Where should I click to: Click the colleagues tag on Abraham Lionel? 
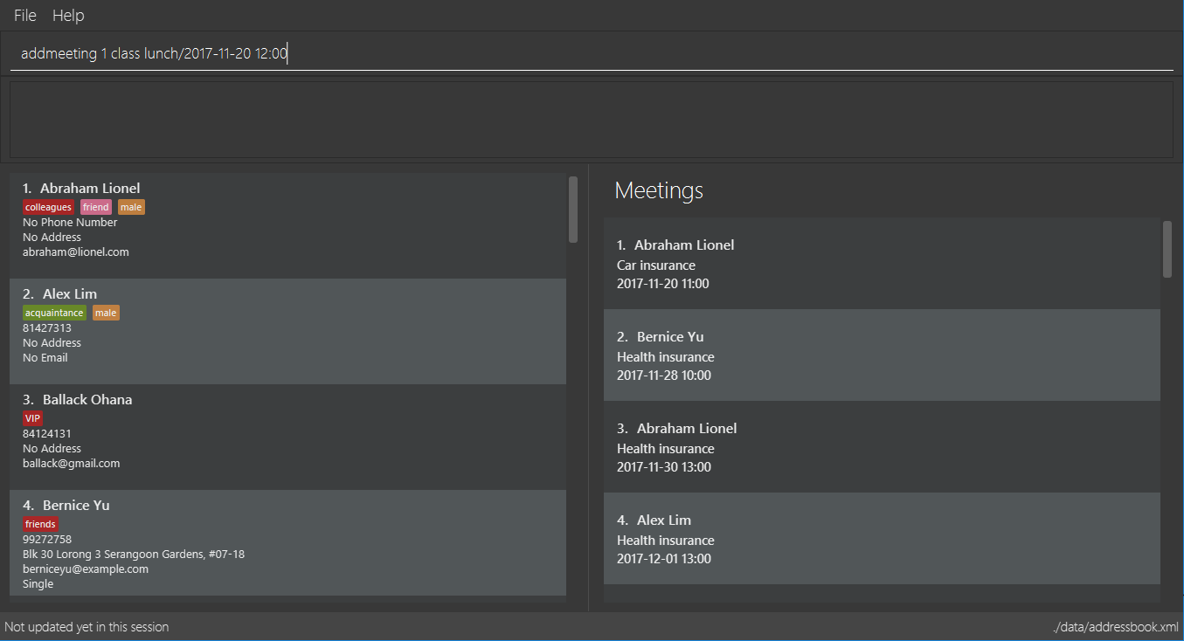click(x=48, y=207)
